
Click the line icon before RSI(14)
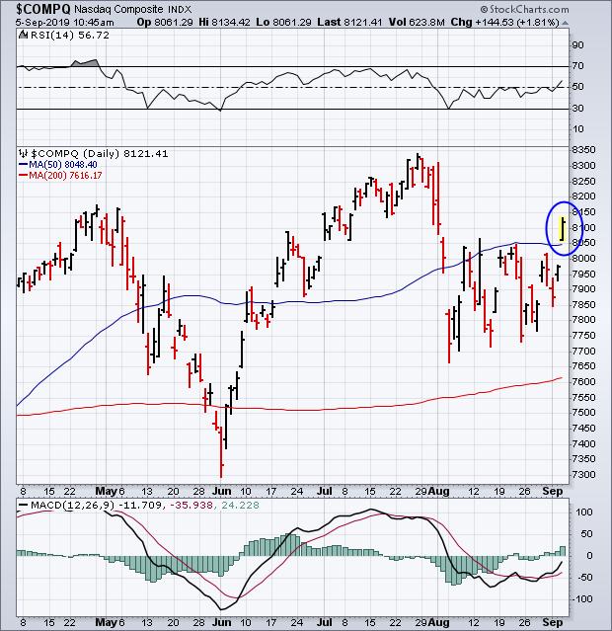pyautogui.click(x=24, y=35)
